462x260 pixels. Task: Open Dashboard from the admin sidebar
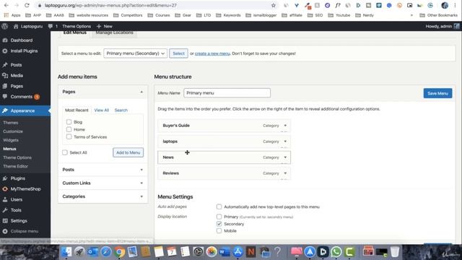tap(21, 40)
